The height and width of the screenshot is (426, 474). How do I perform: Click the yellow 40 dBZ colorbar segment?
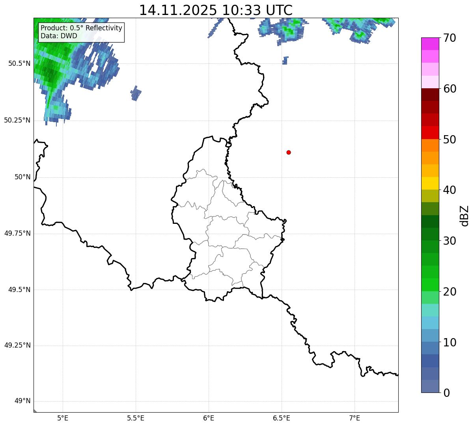coord(430,183)
